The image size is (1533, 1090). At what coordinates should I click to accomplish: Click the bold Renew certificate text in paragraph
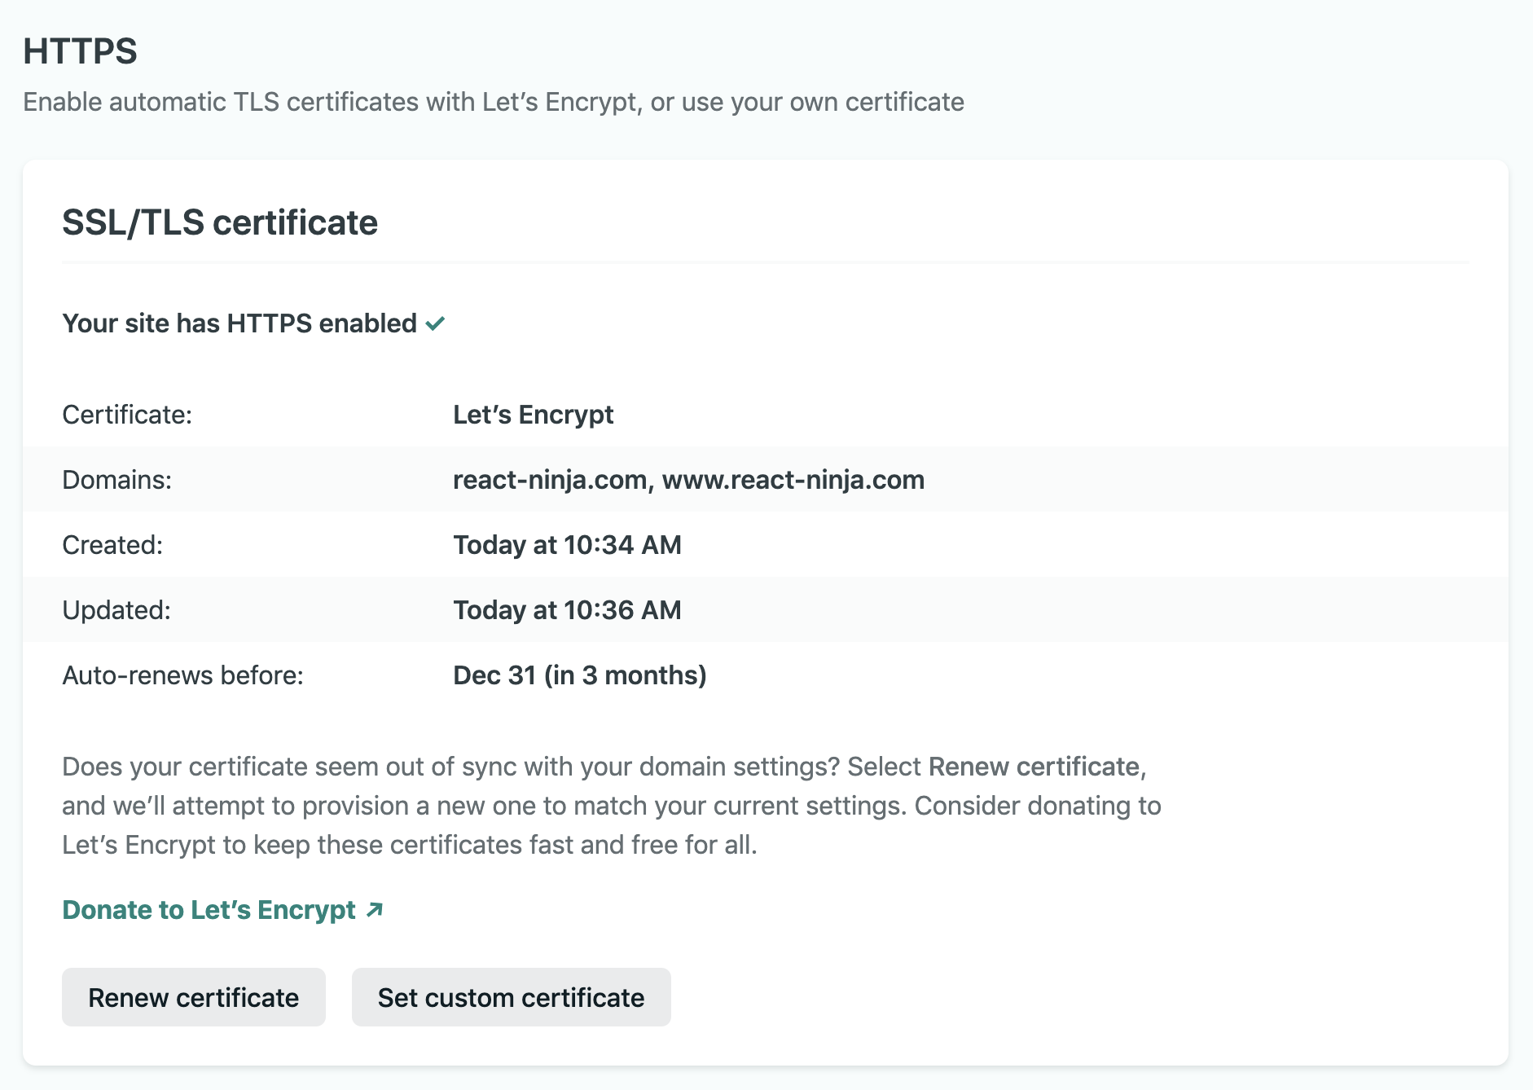1034,767
